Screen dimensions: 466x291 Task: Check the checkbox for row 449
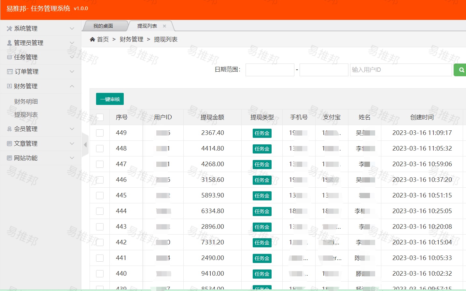100,133
